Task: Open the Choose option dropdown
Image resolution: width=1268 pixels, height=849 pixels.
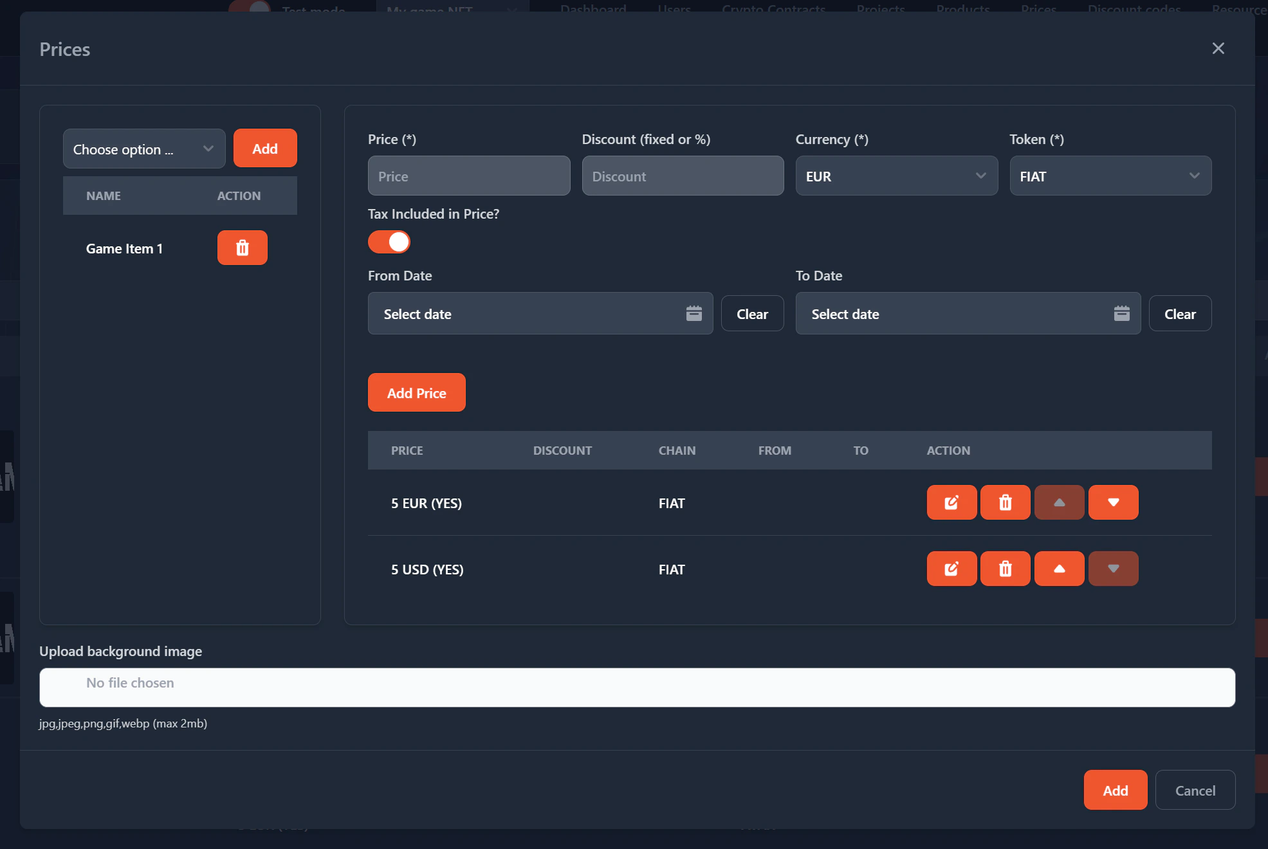Action: coord(143,149)
